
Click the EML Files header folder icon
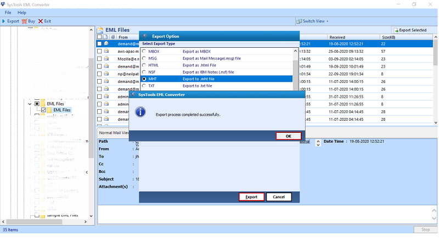point(100,30)
